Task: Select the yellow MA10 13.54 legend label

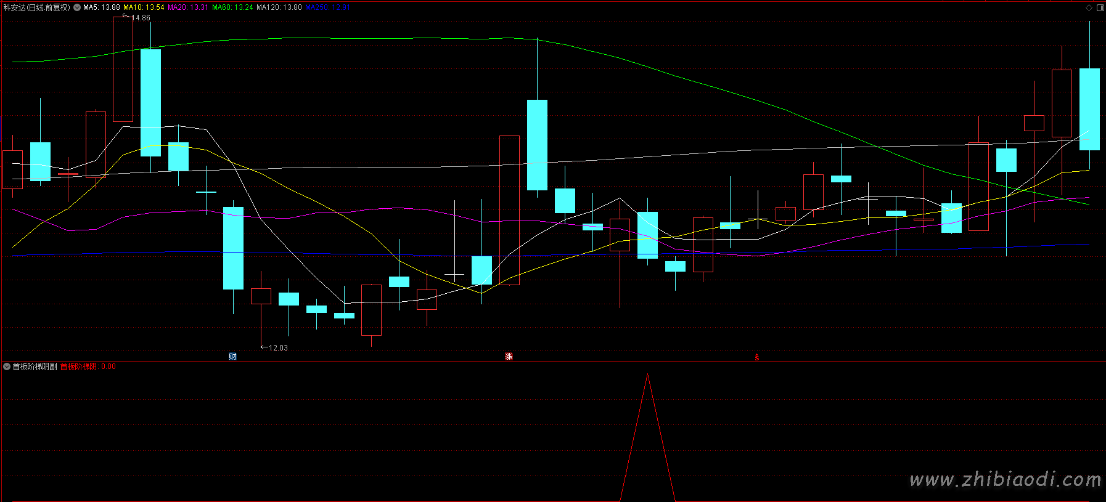Action: point(144,7)
